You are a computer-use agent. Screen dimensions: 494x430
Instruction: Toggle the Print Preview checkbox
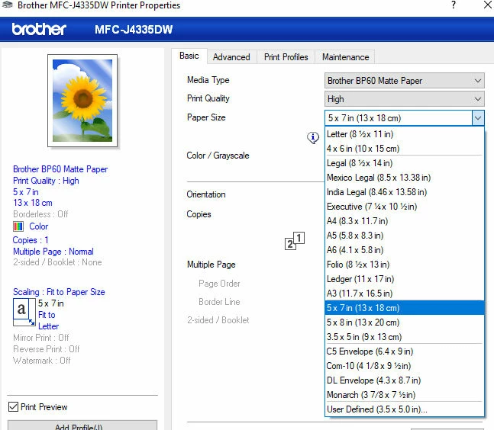(x=13, y=406)
